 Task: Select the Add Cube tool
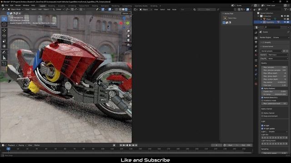[4, 63]
